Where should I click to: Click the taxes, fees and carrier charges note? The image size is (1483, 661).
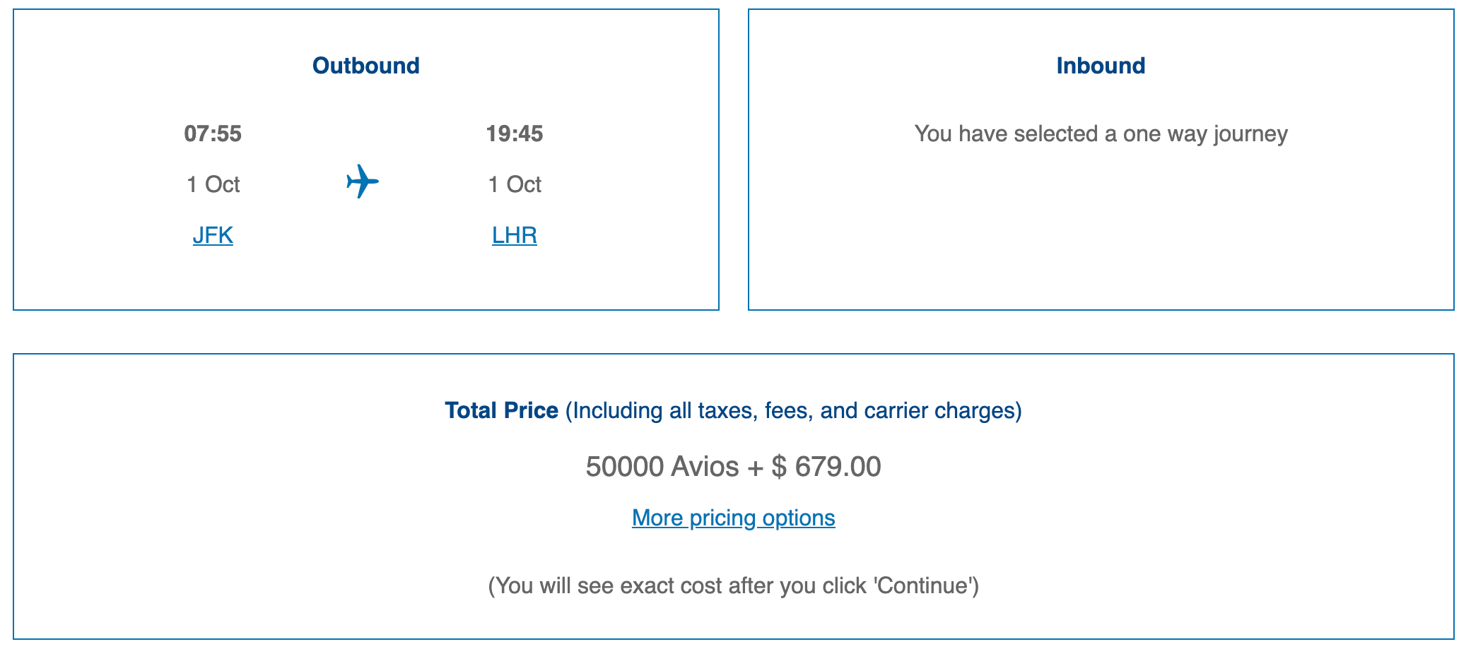pyautogui.click(x=793, y=410)
